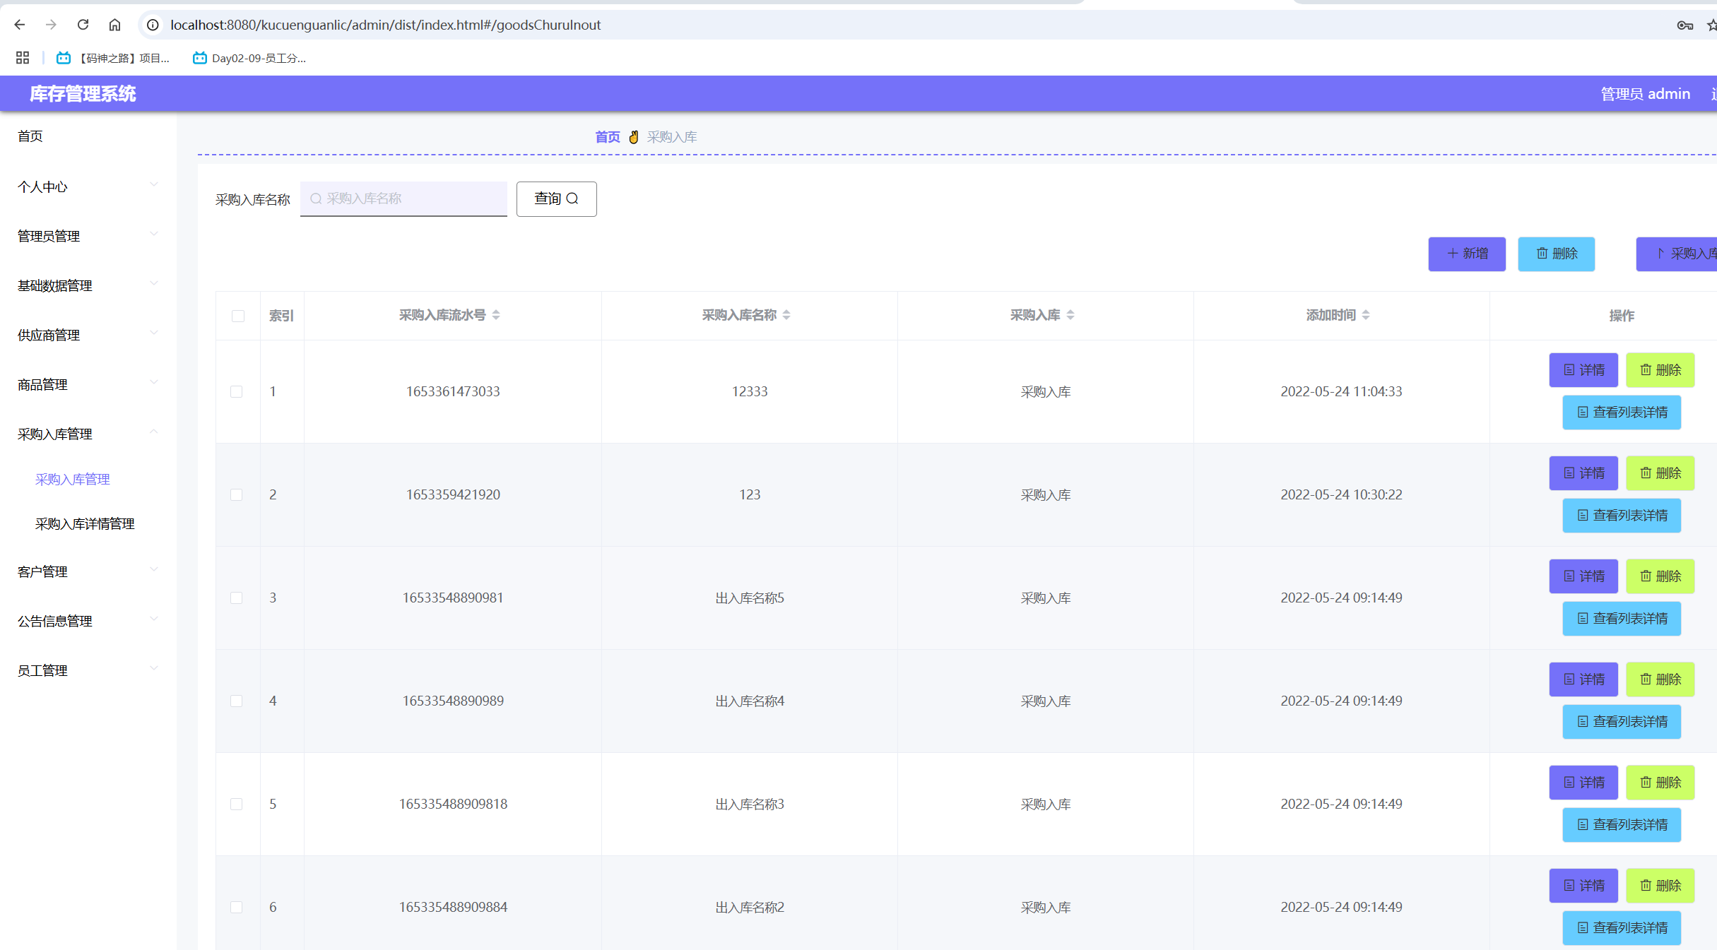Click the 新增 add button

1467,254
